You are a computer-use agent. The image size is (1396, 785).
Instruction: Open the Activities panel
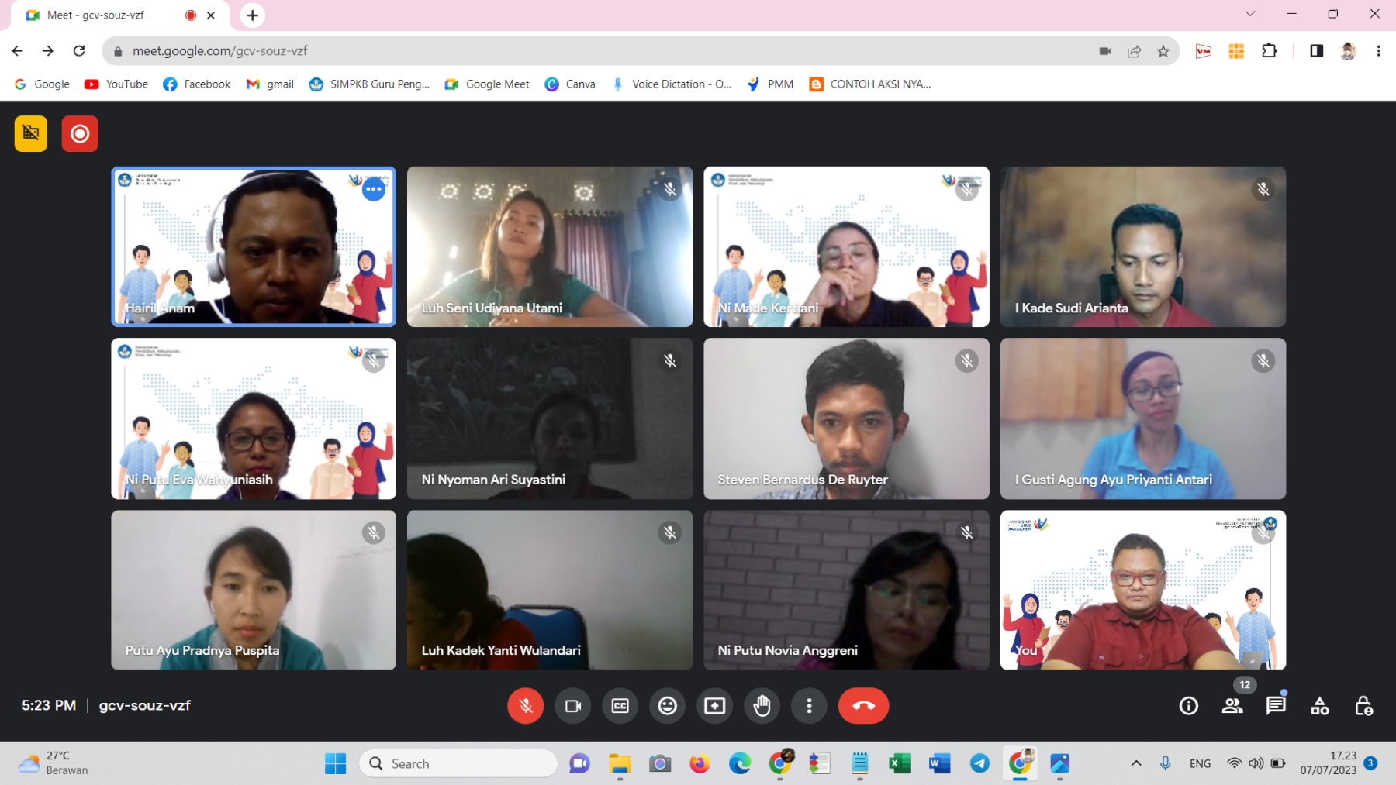(x=1319, y=706)
